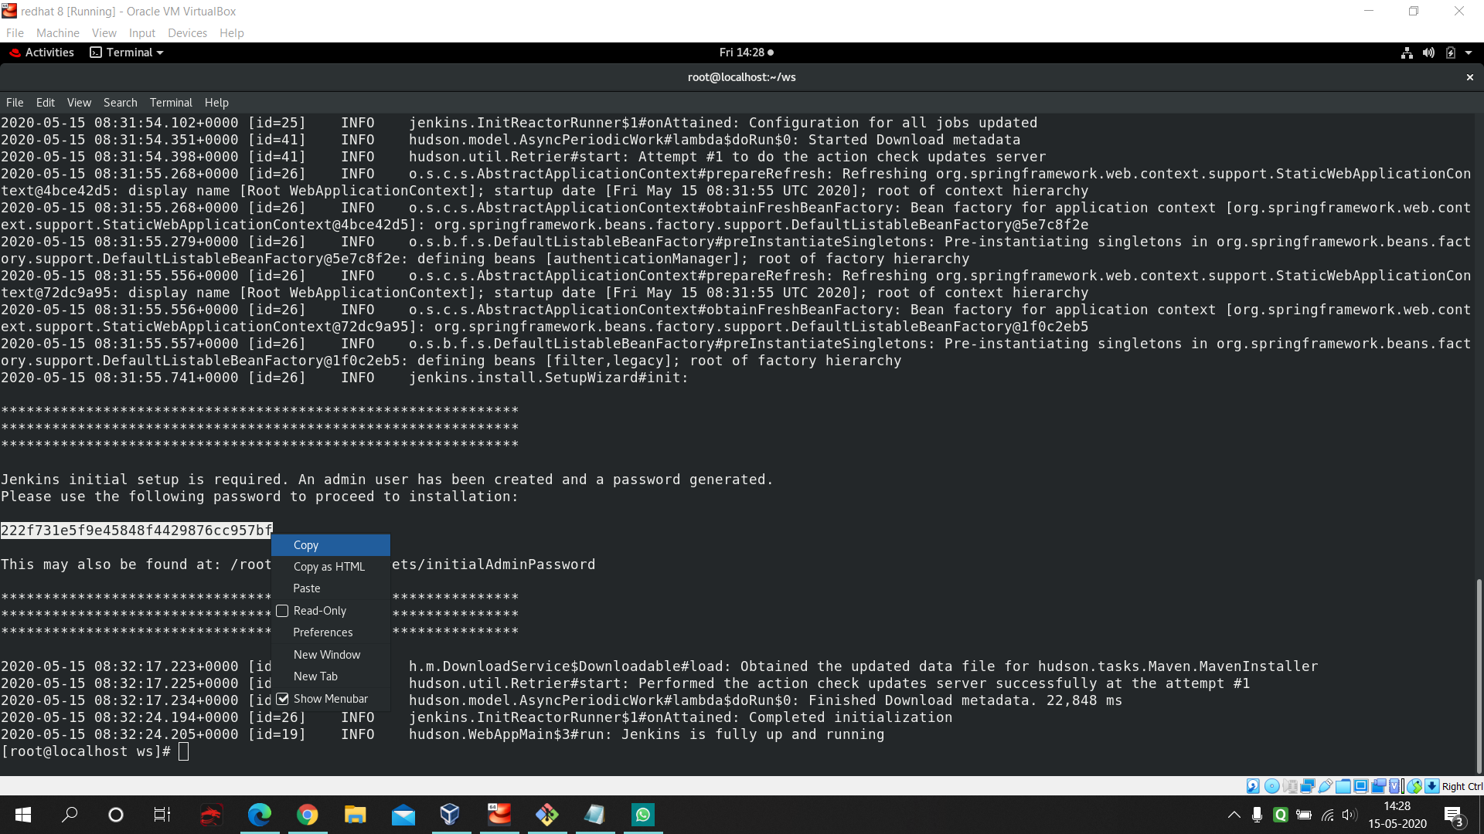Click the shared folders indicator in VirtualBox status bar
The image size is (1484, 834).
[1343, 786]
